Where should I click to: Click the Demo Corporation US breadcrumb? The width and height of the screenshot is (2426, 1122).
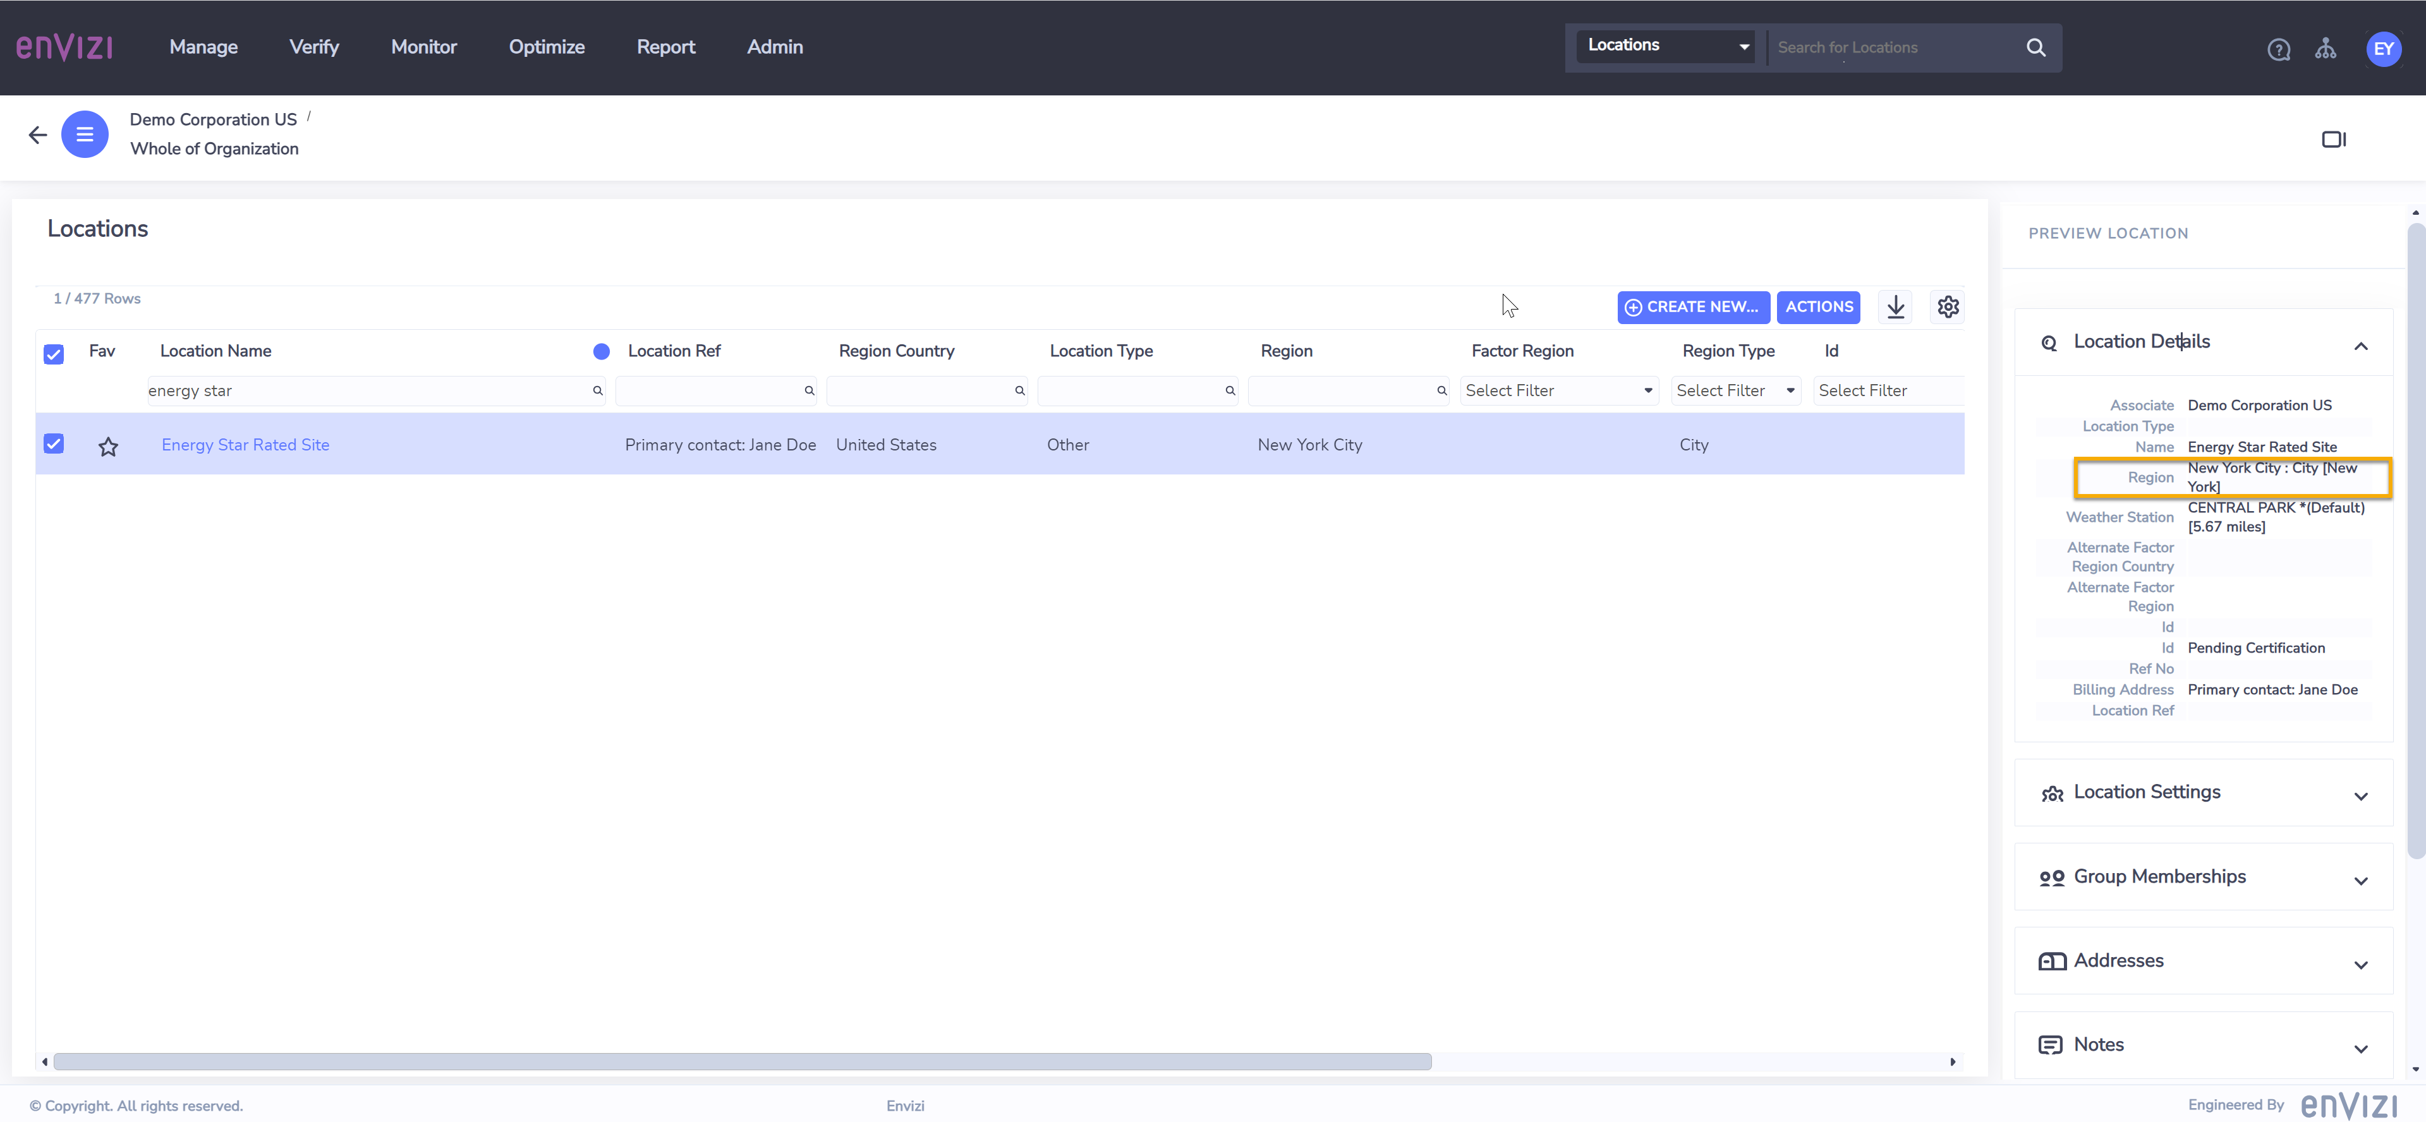pos(213,119)
